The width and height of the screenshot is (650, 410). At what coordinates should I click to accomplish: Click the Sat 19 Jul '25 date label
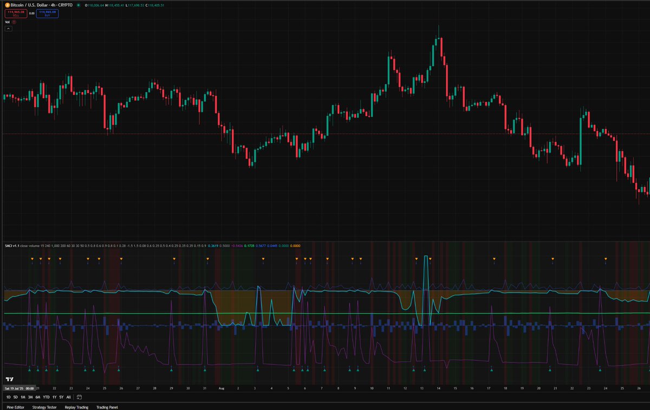pos(19,388)
